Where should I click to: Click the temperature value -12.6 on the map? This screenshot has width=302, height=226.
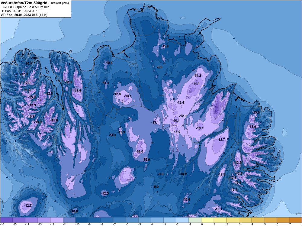tap(238, 182)
